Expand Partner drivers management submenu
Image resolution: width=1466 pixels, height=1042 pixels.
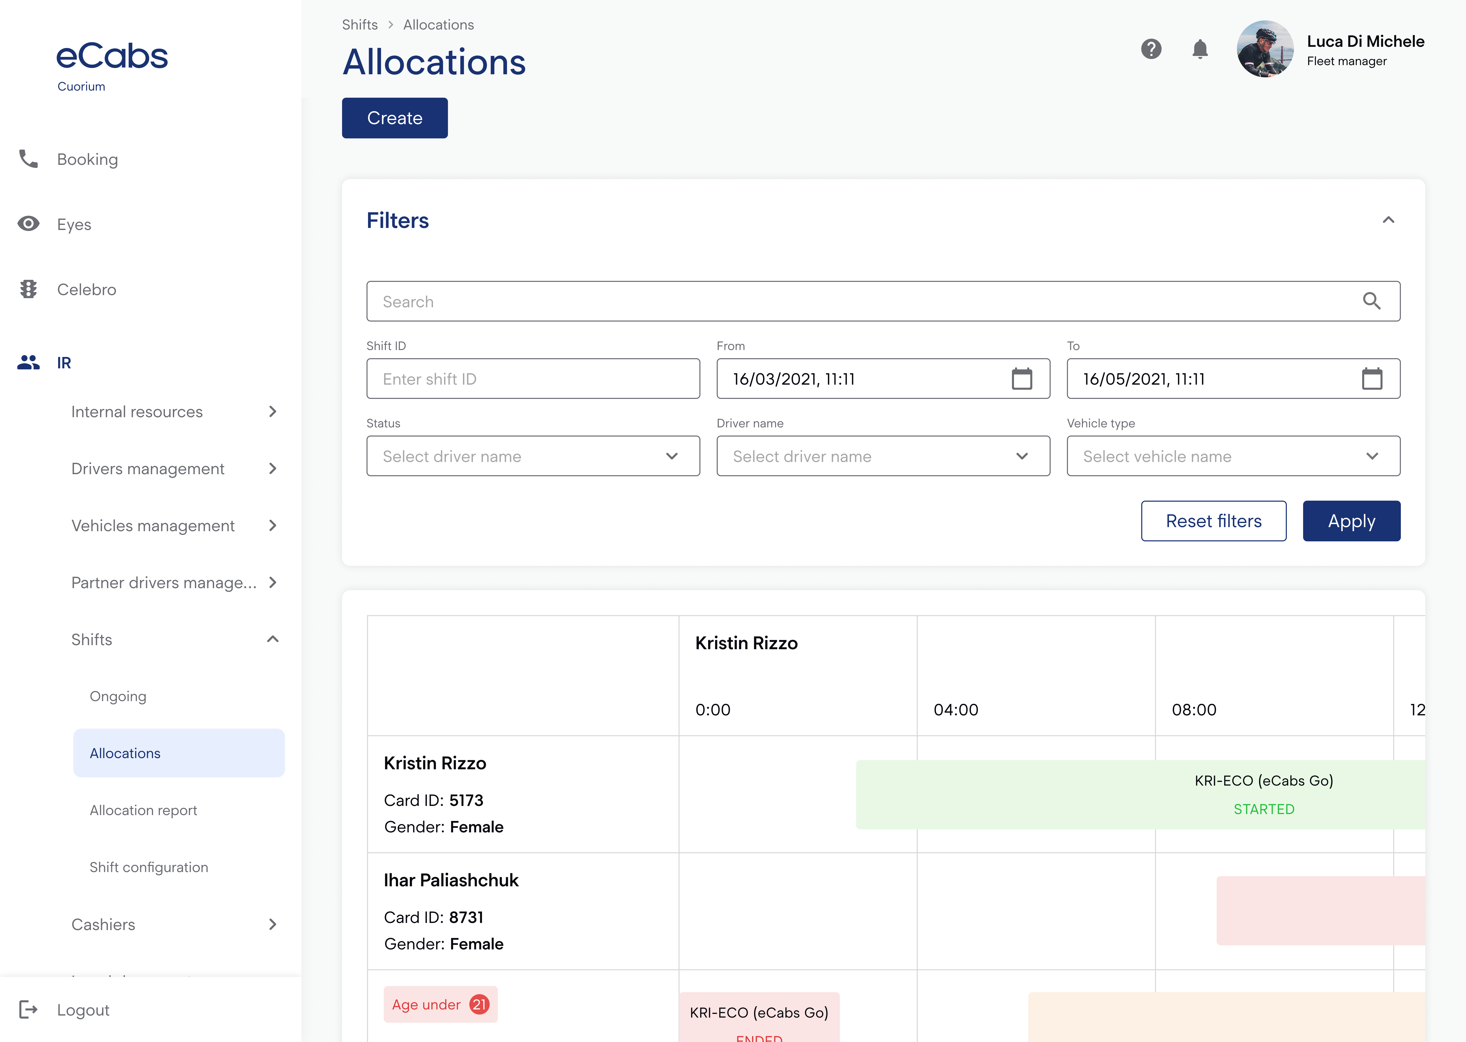273,583
